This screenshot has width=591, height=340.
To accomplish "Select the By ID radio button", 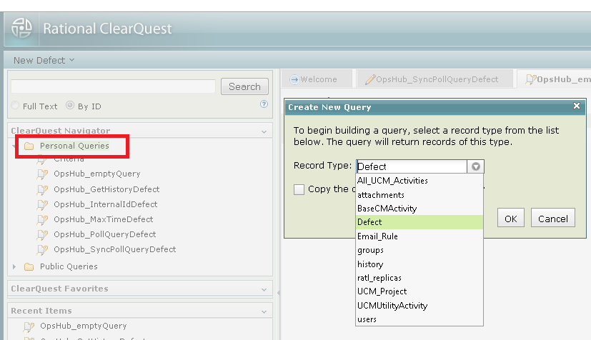I will coord(70,106).
